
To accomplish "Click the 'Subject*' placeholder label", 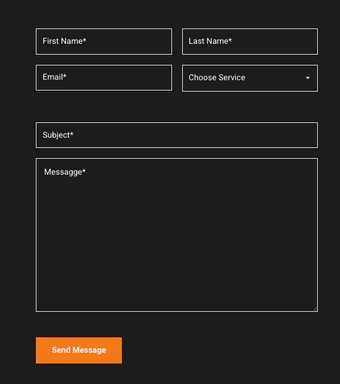I will [x=58, y=135].
